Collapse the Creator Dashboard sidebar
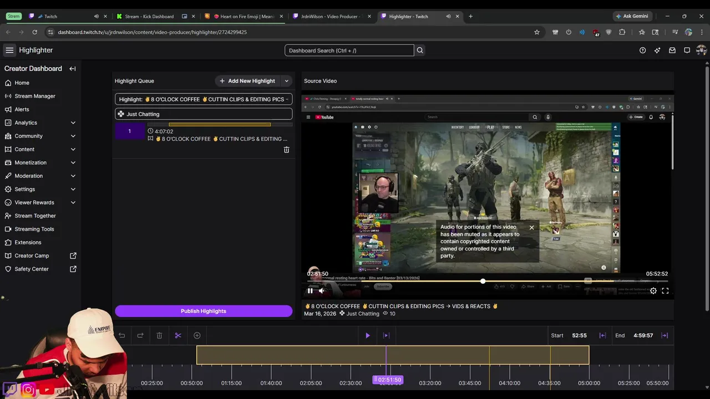 click(73, 69)
